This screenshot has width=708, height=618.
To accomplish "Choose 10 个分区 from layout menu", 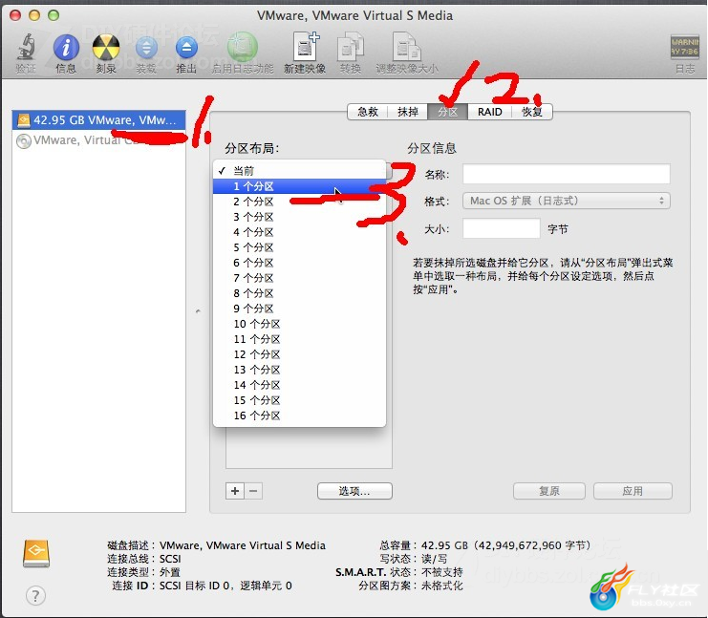I will click(x=299, y=324).
